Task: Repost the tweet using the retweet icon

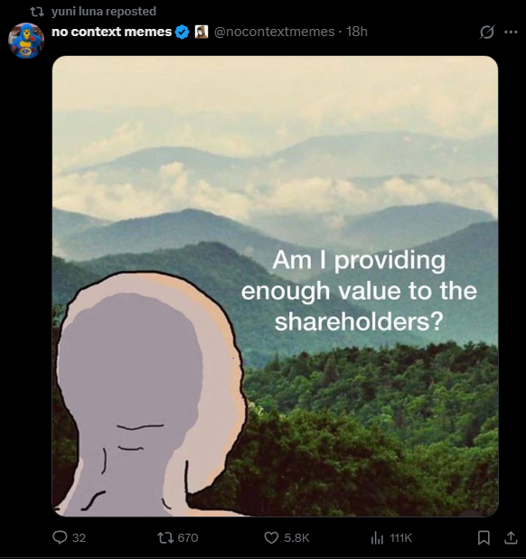Action: pos(165,537)
